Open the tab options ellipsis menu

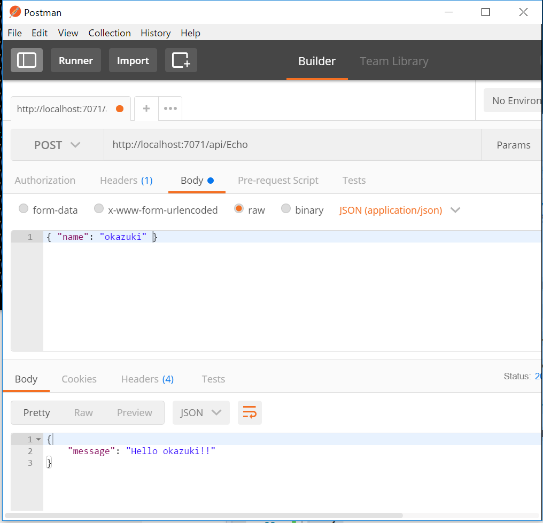[x=170, y=108]
